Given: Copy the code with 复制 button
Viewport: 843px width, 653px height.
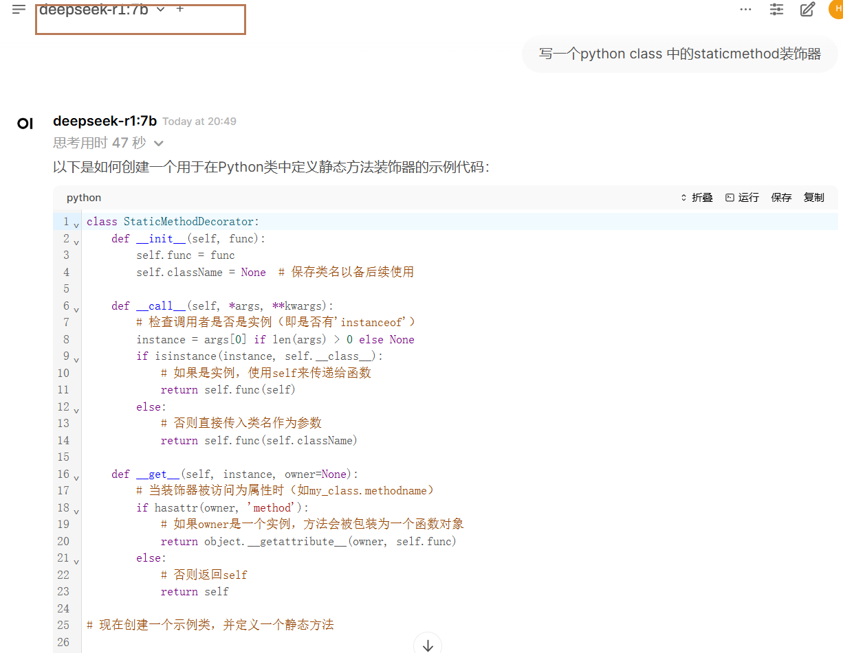Looking at the screenshot, I should point(813,198).
